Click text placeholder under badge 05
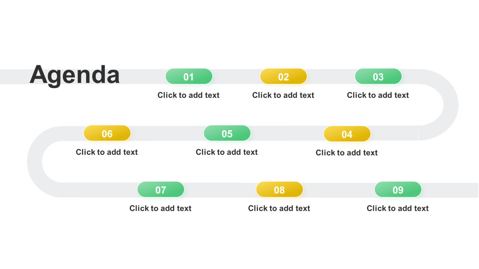Screen dimensions: 479x269 coord(227,152)
